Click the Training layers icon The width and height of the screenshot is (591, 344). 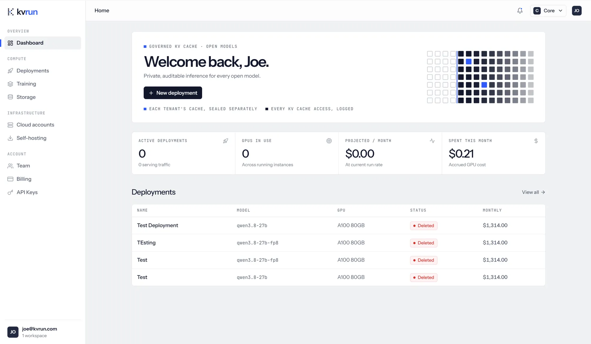10,84
